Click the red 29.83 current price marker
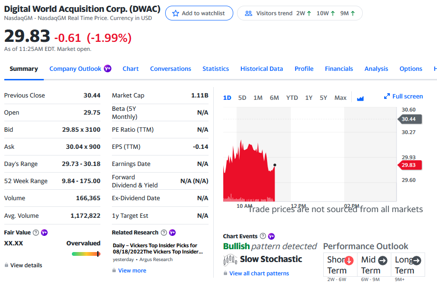 (x=410, y=165)
